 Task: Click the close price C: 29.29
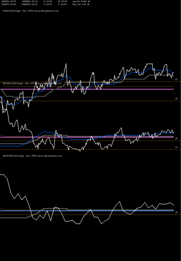point(48,4)
